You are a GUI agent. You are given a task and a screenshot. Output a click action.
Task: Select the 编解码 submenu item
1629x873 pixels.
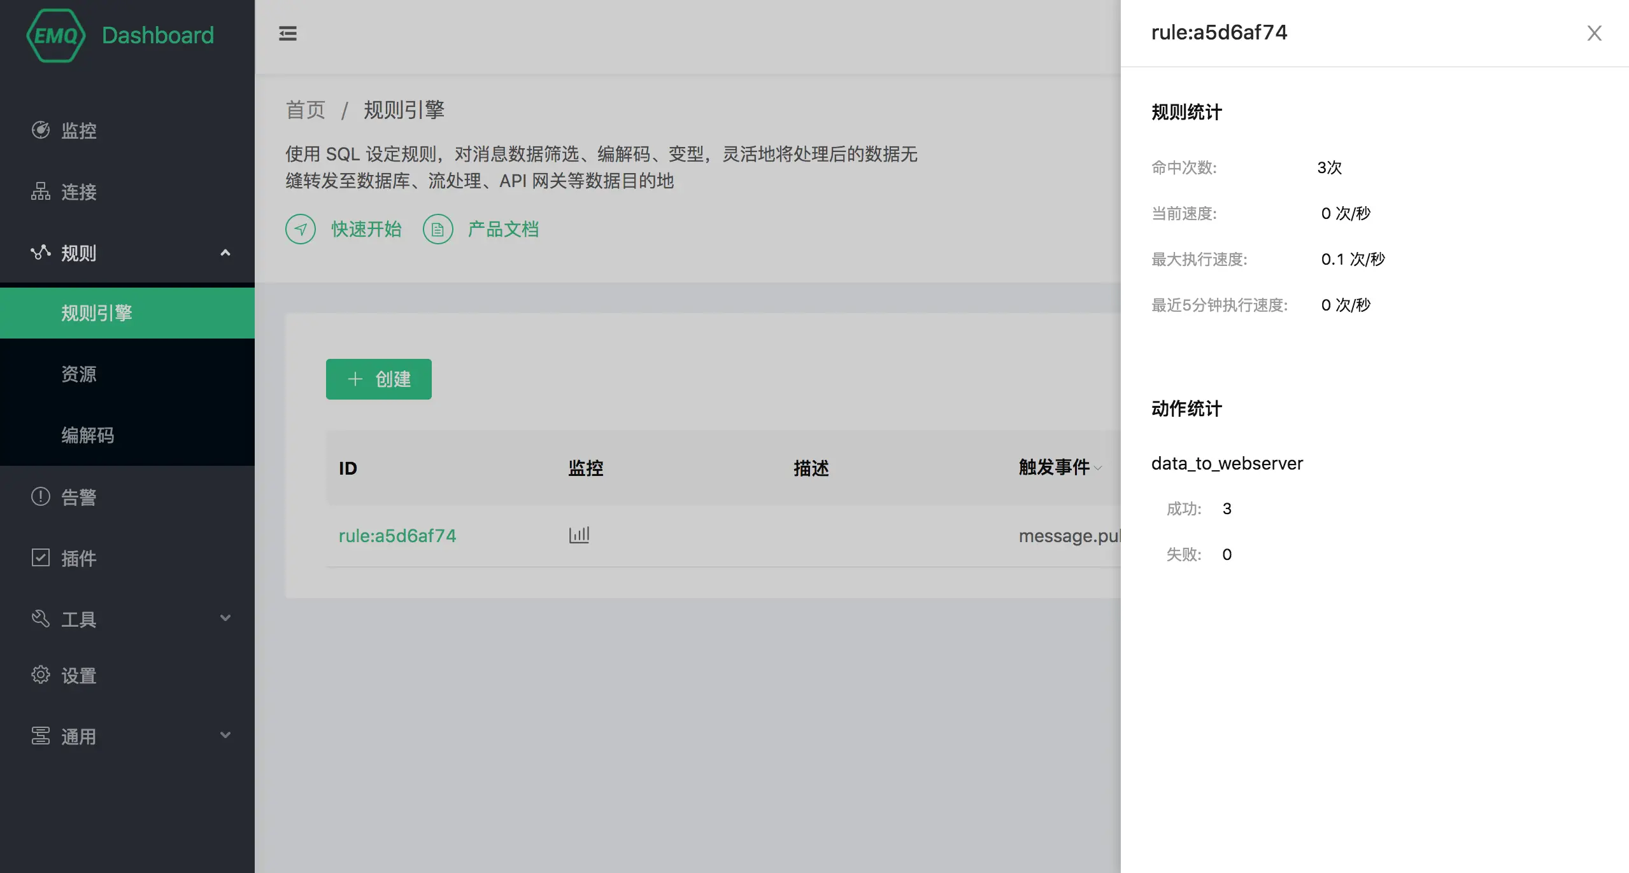click(x=87, y=435)
